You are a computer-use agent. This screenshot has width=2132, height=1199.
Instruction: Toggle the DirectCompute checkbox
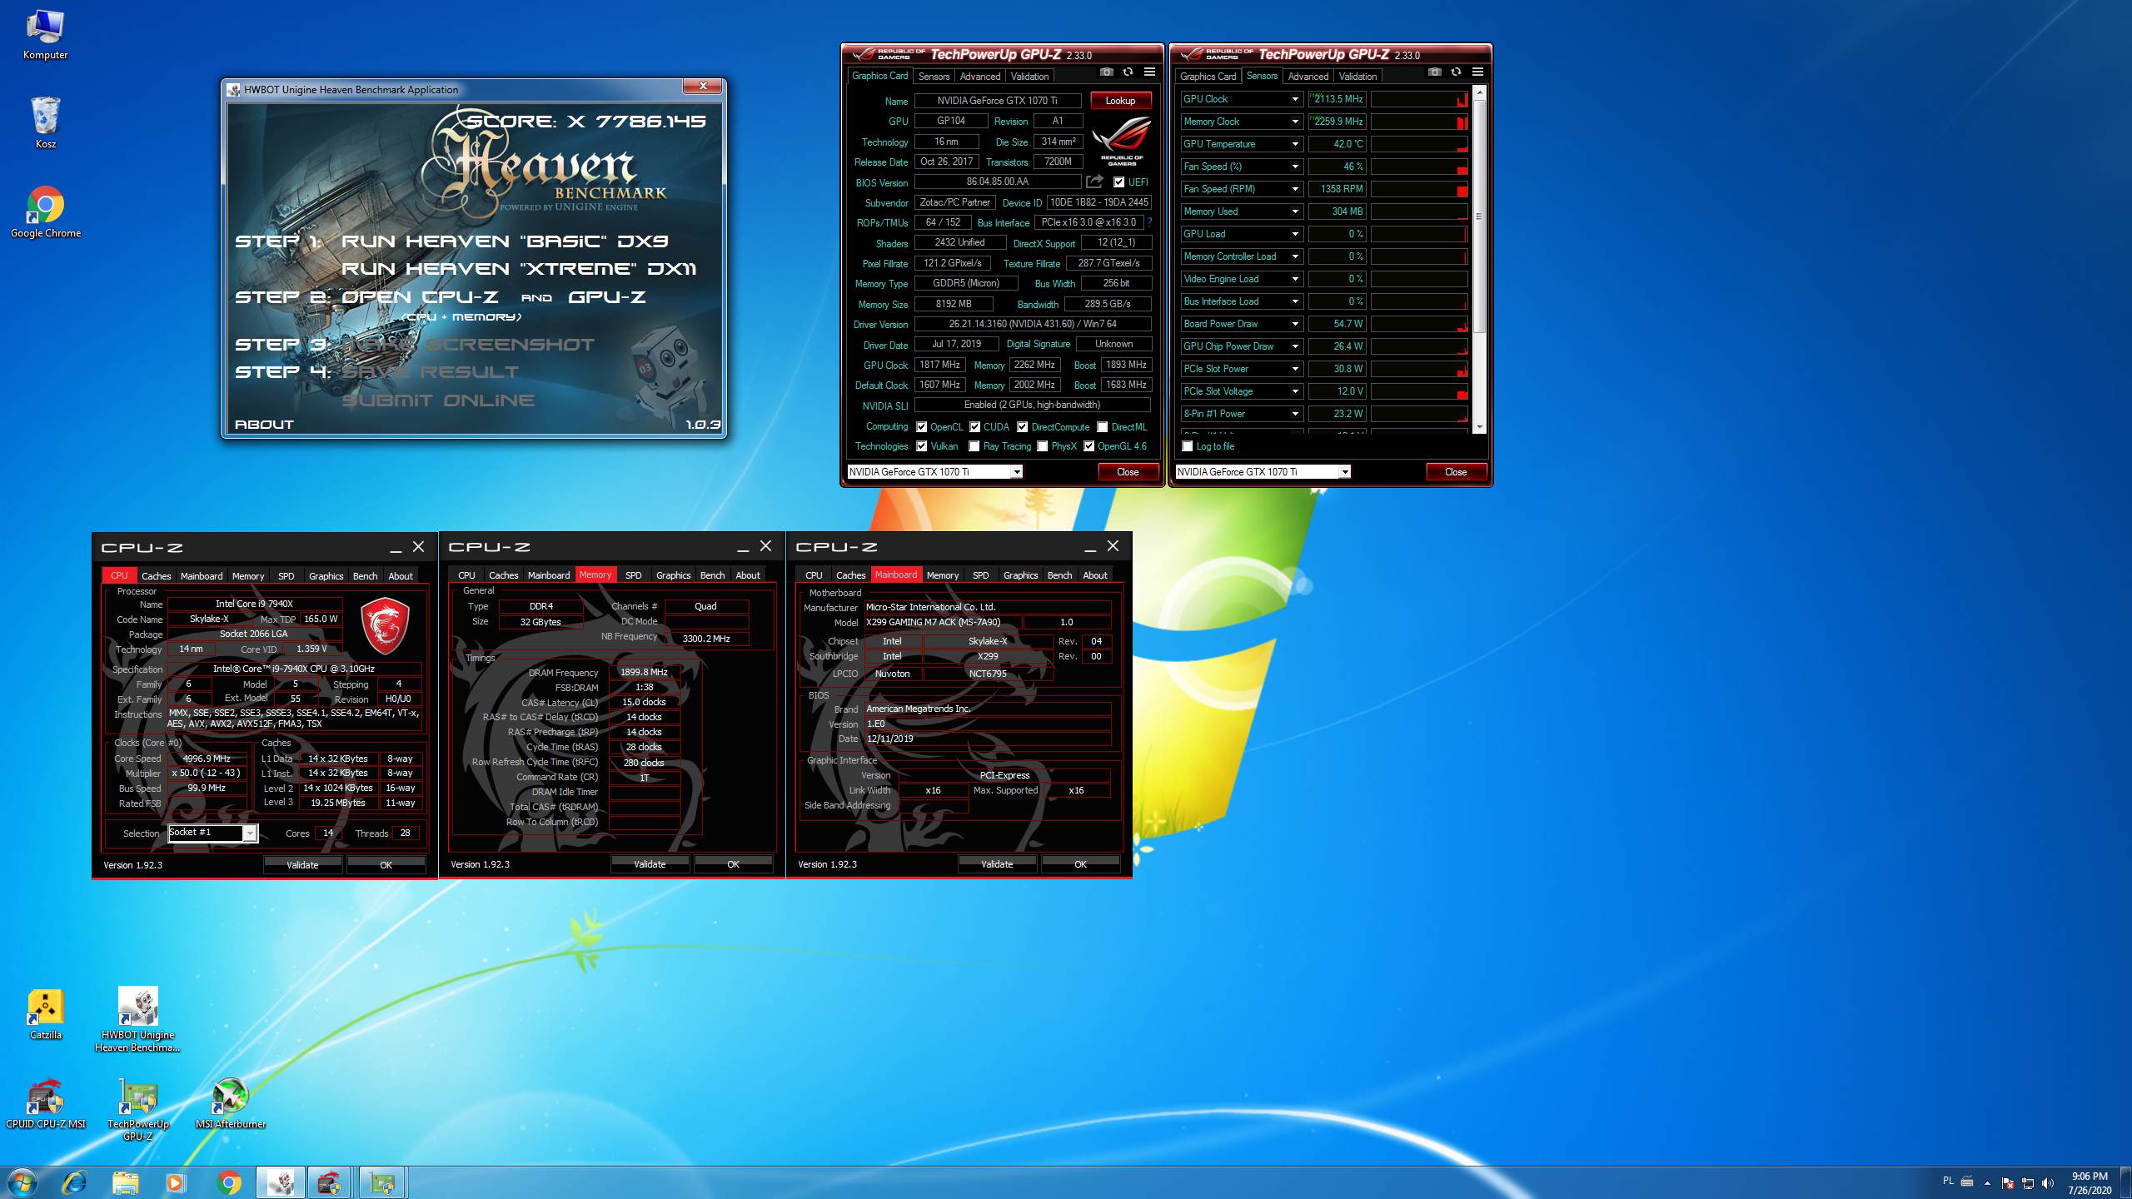(1022, 426)
